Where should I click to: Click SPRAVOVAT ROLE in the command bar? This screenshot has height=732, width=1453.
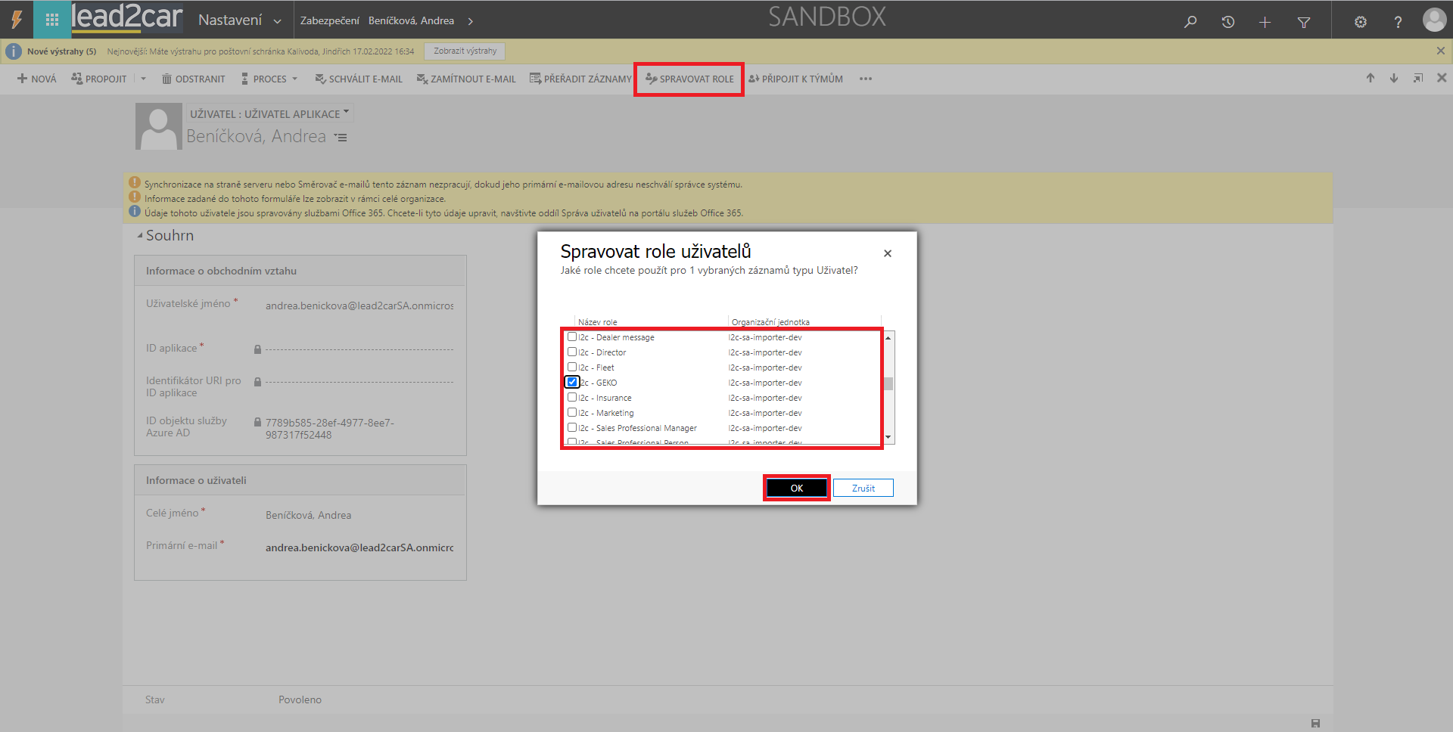(x=689, y=79)
